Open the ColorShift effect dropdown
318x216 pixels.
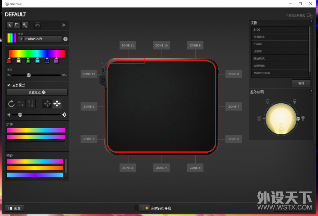[40, 39]
